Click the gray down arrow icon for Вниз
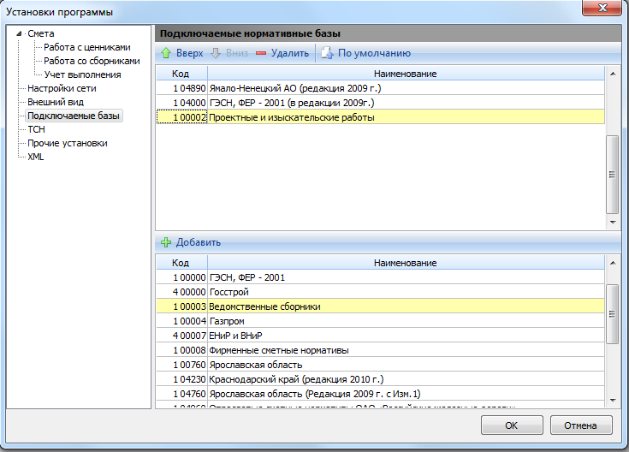The height and width of the screenshot is (452, 629). [216, 53]
